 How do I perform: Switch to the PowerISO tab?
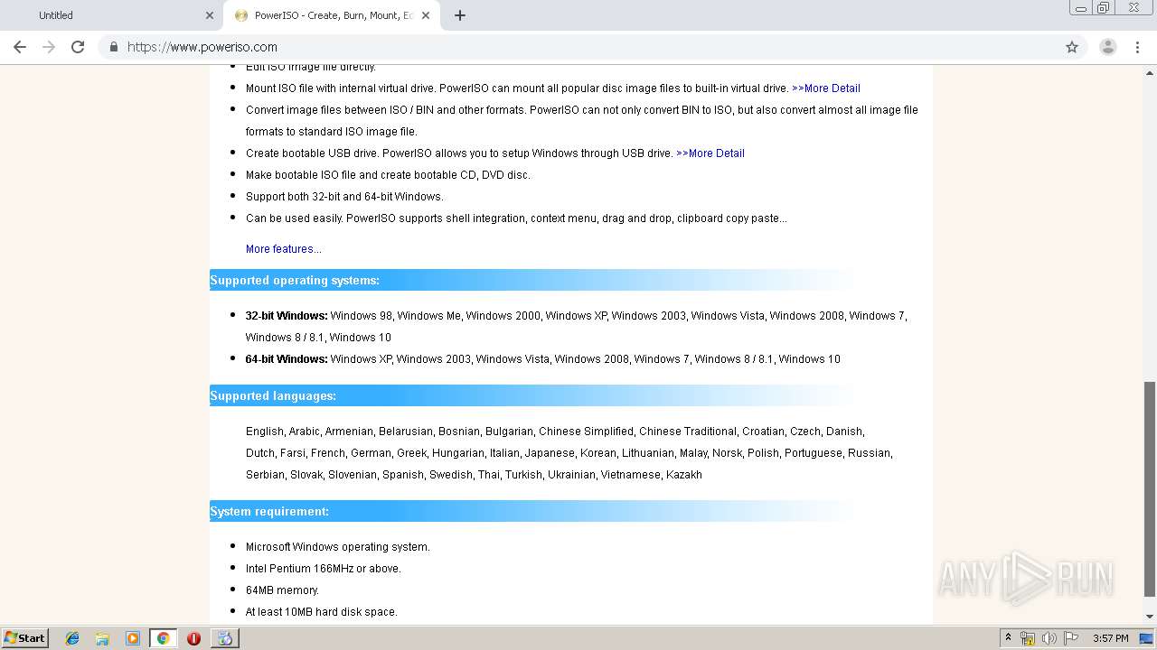332,15
